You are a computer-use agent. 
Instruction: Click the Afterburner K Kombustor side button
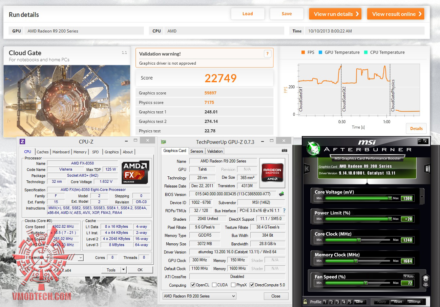point(307,168)
